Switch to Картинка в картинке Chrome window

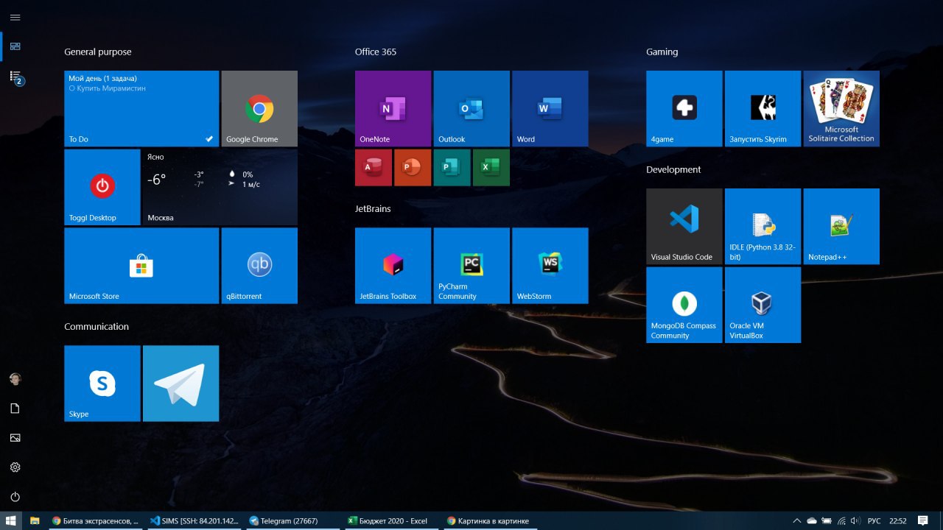click(x=490, y=520)
